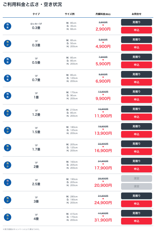Click the 残少 badge in 1F 0.3畳 row
Viewport: 156px width, 233px height.
click(x=8, y=44)
